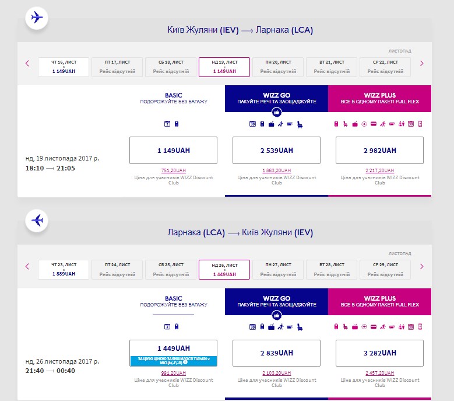Choose BASIC fare for 1 149 UAH
454x401 pixels.
click(x=173, y=150)
